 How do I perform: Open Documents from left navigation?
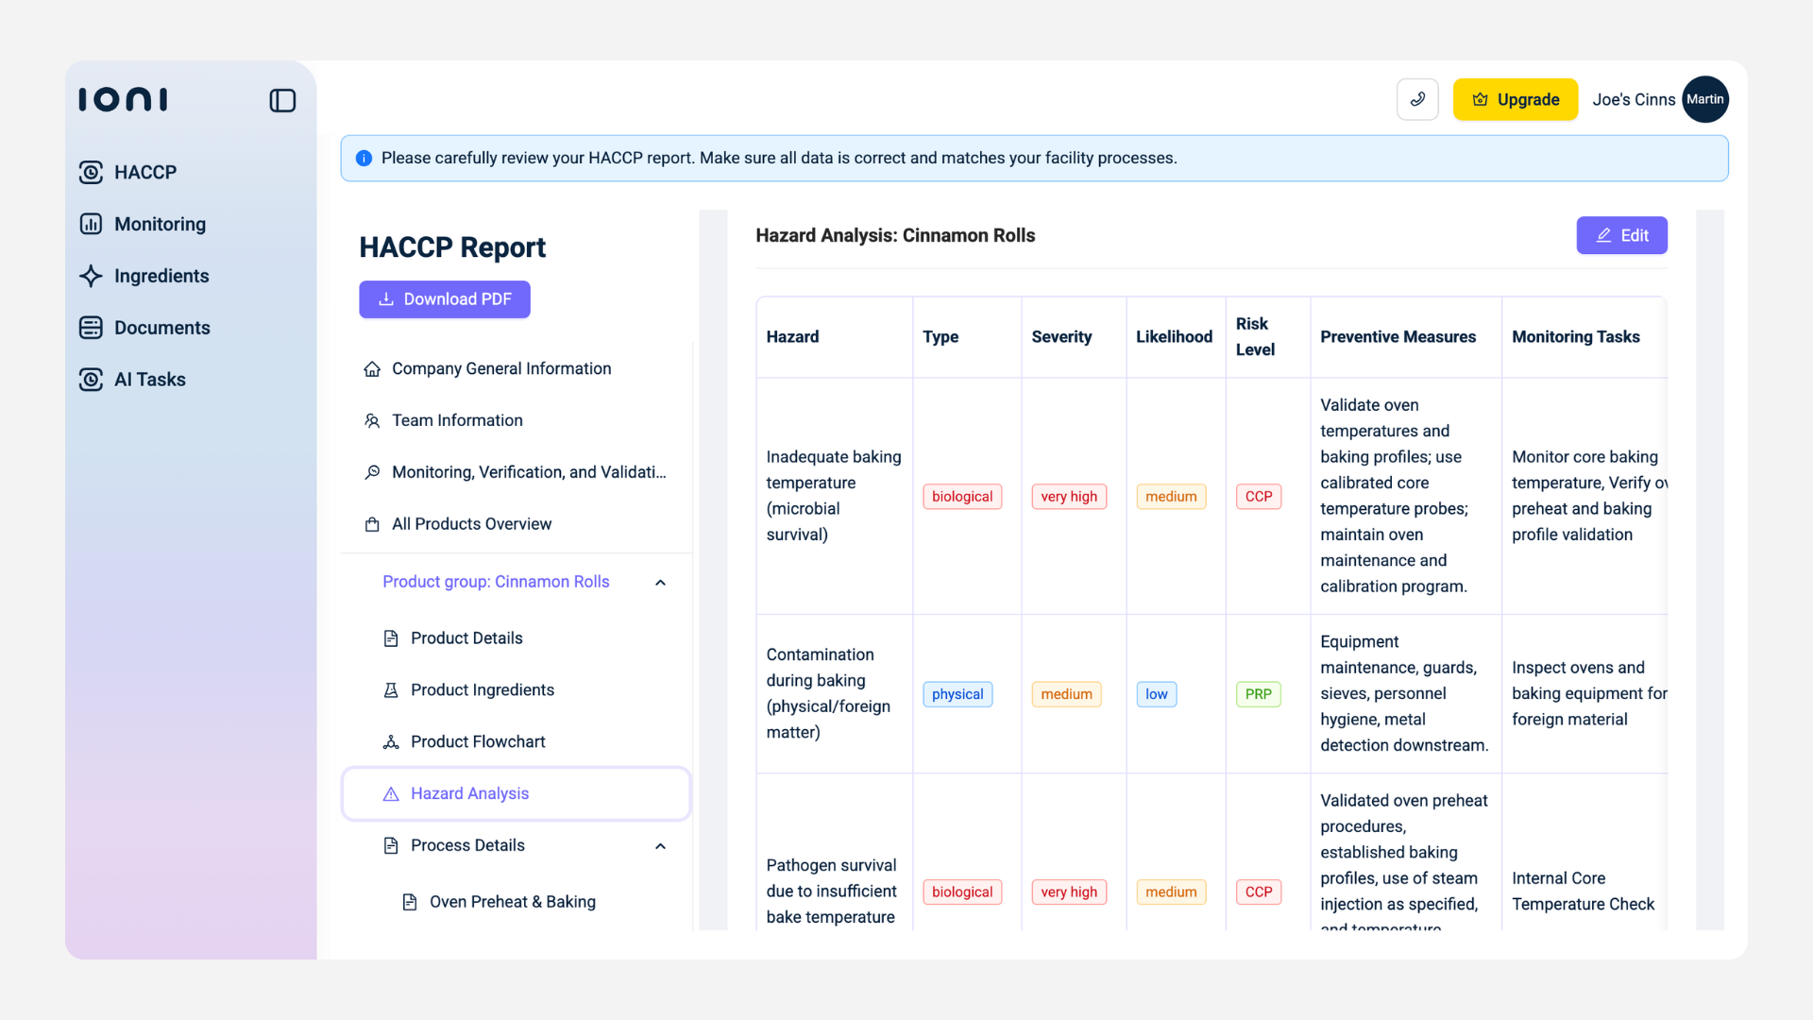point(161,328)
